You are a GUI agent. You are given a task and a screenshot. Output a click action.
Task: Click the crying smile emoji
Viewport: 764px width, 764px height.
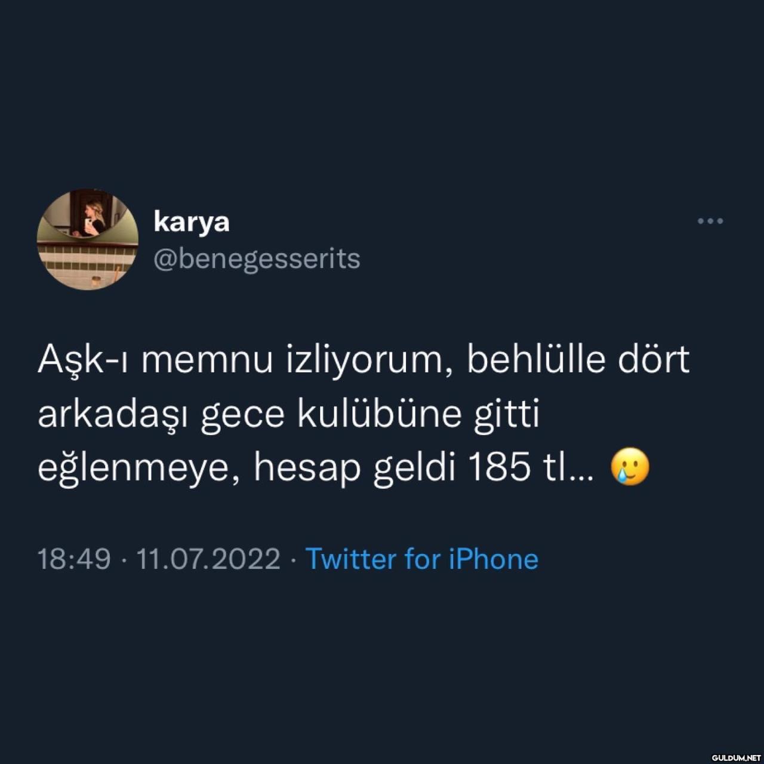coord(630,466)
